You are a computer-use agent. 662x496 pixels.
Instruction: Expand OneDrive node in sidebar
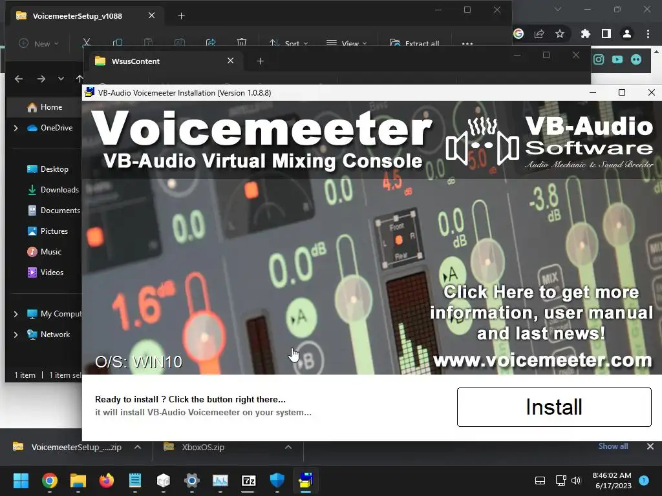(x=16, y=128)
